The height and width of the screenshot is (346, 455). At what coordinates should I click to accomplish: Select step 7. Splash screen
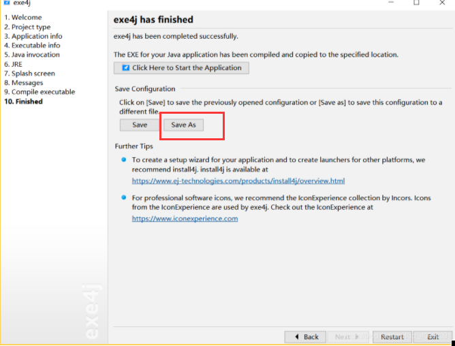click(x=29, y=74)
